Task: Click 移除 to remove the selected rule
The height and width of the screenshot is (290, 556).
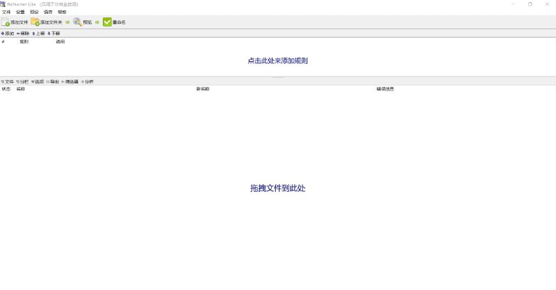Action: (23, 33)
